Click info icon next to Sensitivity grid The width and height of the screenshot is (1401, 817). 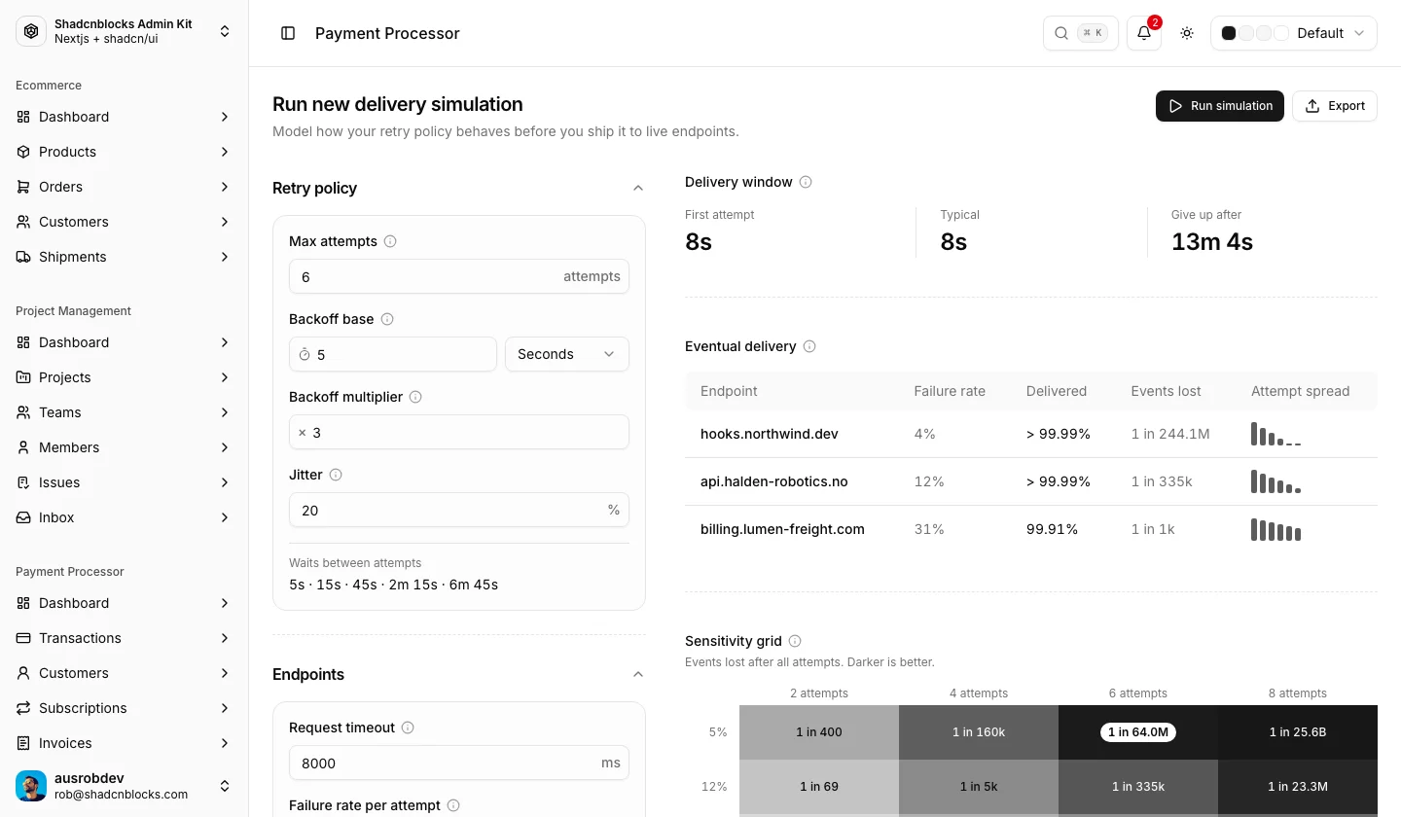[x=795, y=641]
